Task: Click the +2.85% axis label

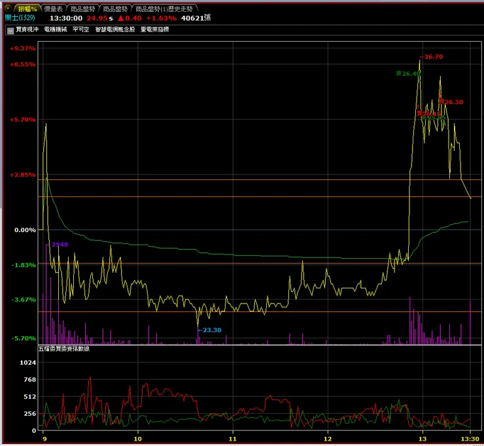Action: tap(22, 175)
